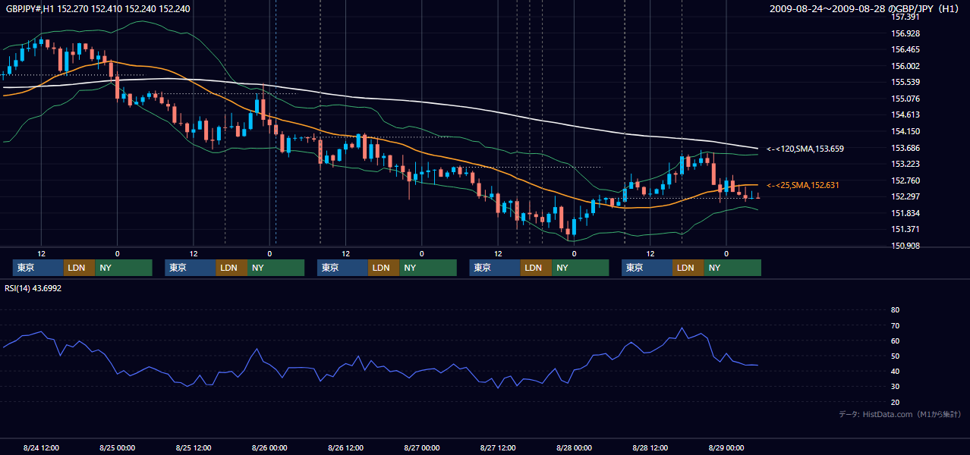Click the 151.834 price axis label
The height and width of the screenshot is (455, 970).
905,213
